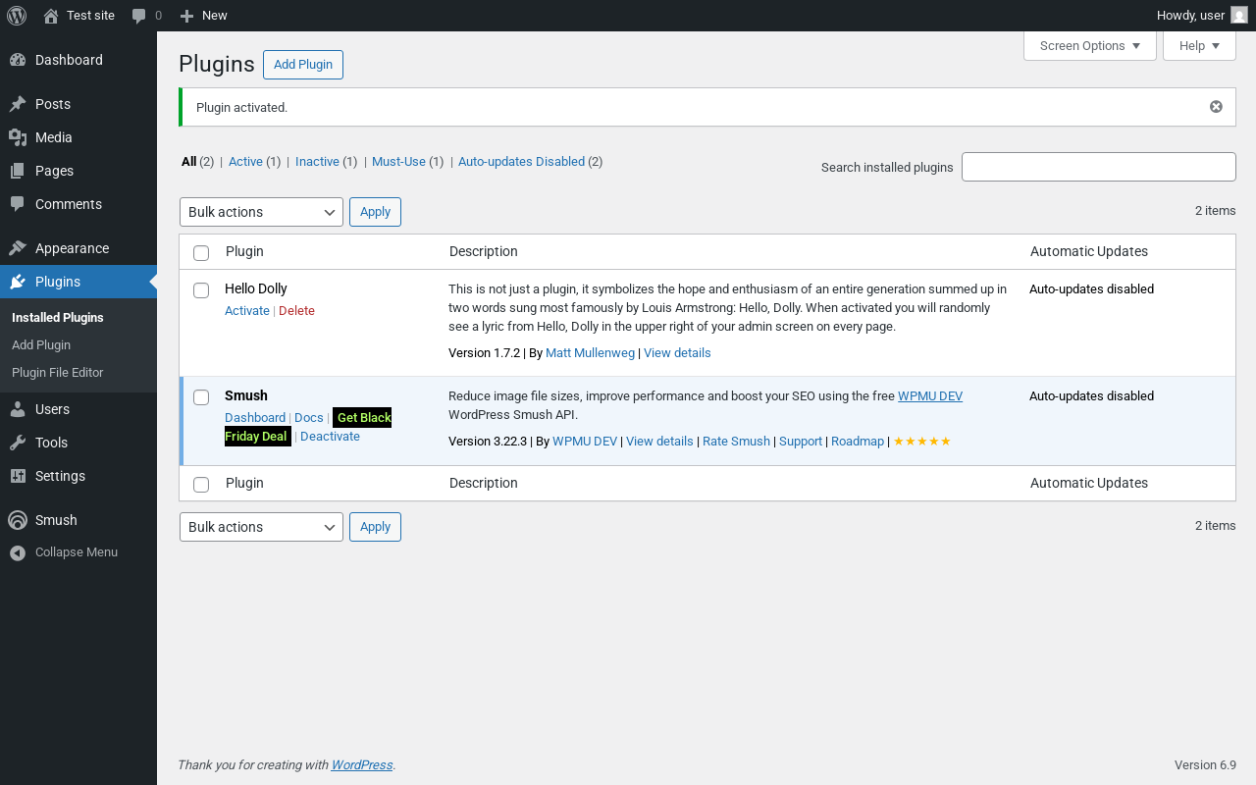
Task: Open the Smush Support link
Action: click(801, 442)
